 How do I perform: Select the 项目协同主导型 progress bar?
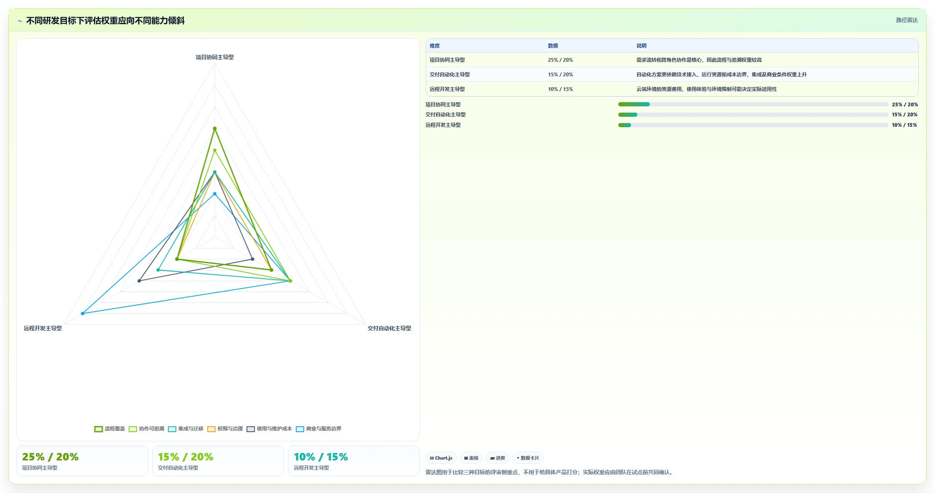coord(753,104)
